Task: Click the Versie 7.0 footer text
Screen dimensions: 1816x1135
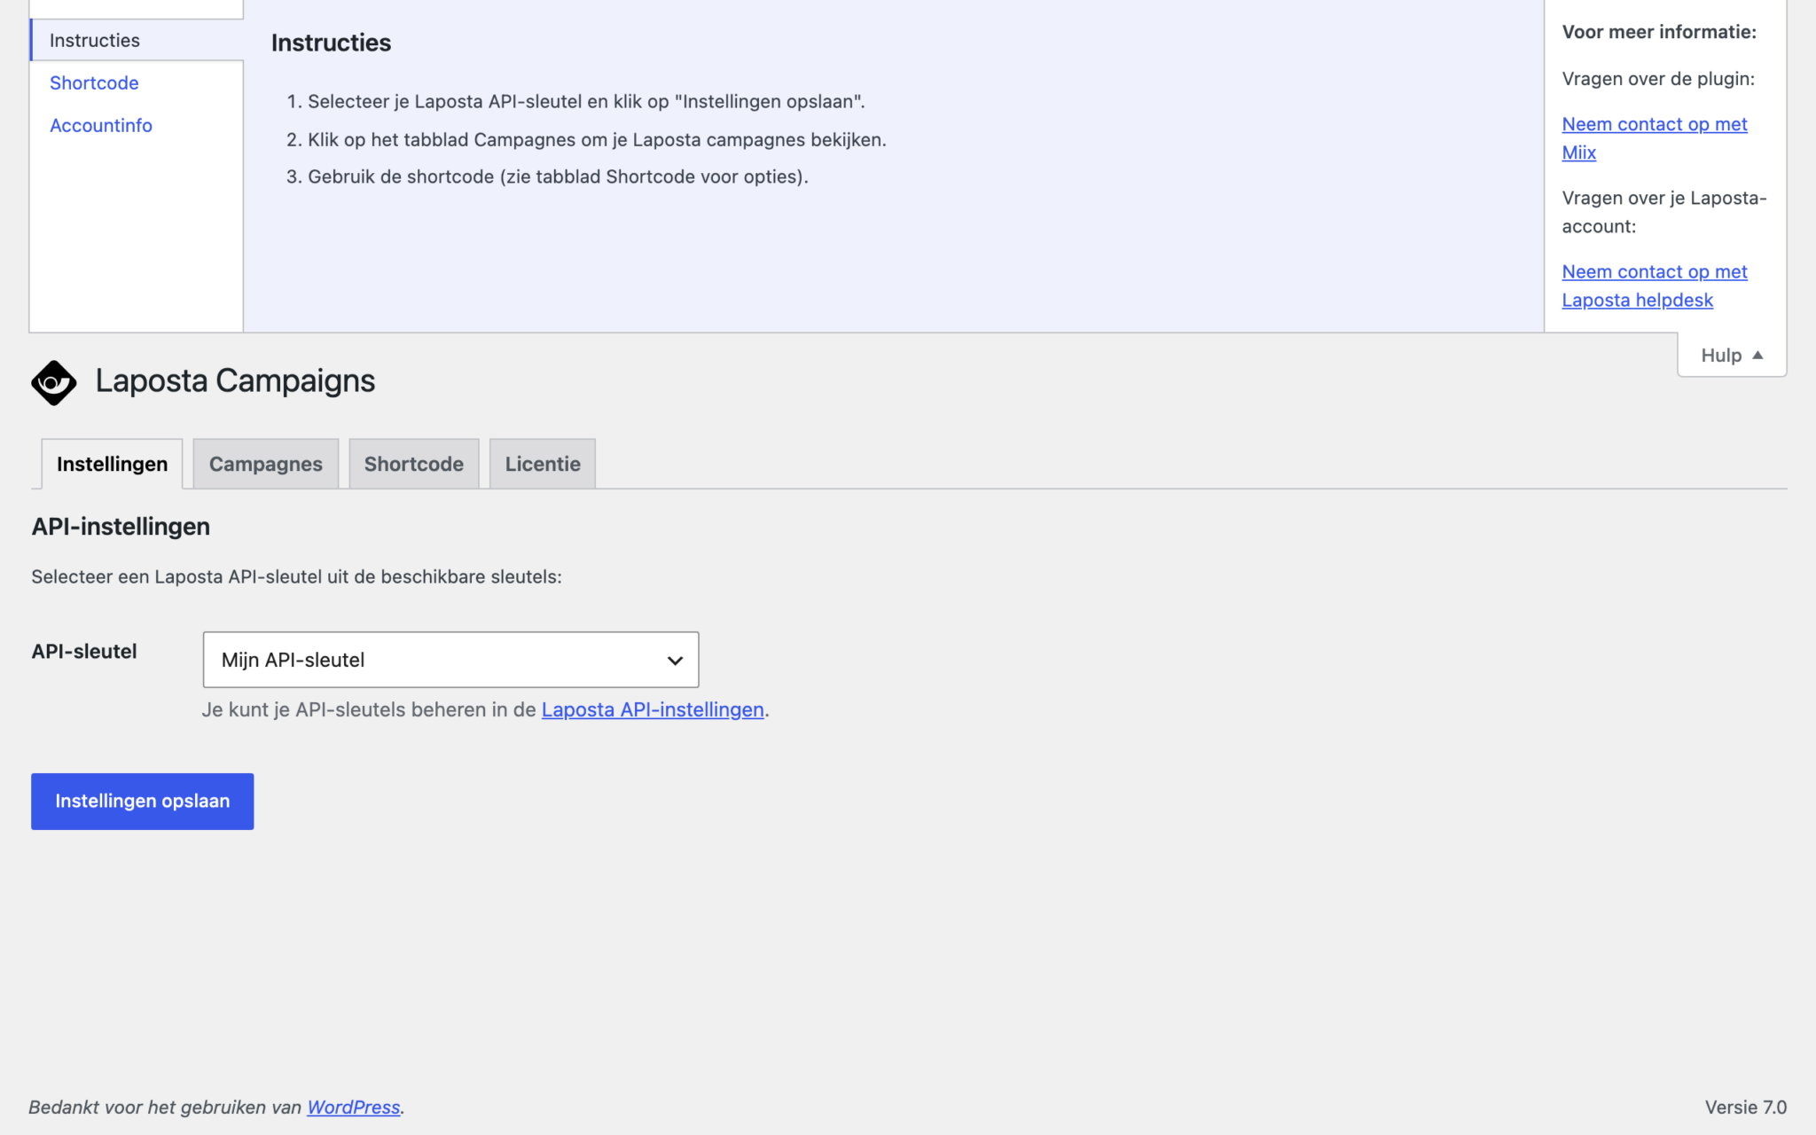Action: [x=1745, y=1108]
